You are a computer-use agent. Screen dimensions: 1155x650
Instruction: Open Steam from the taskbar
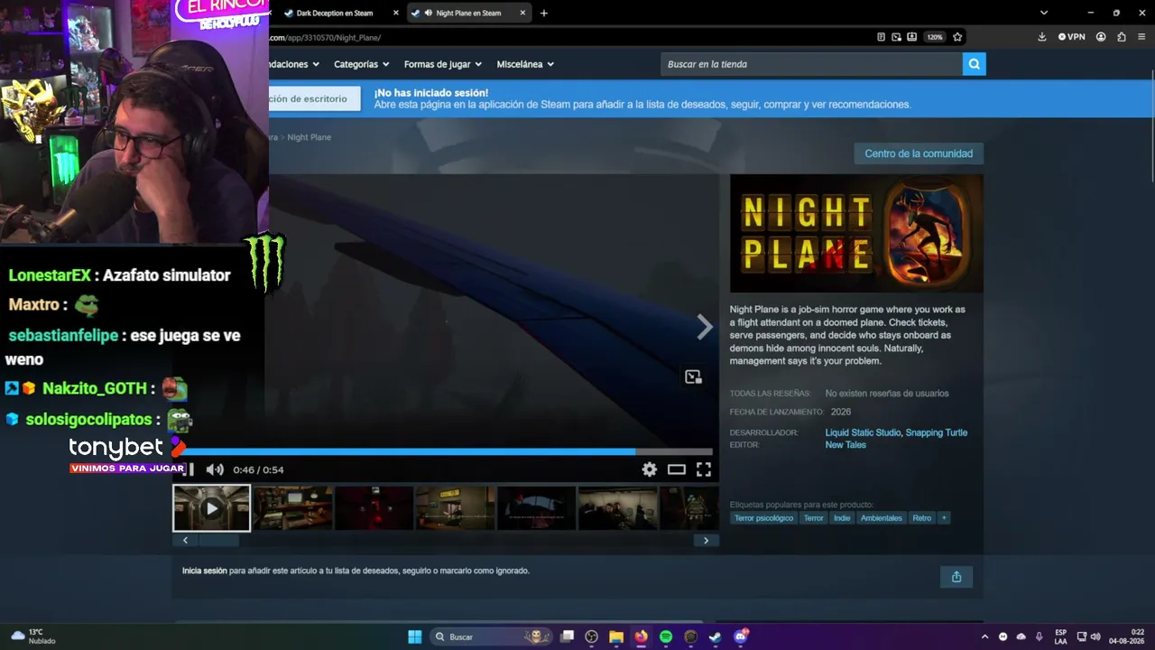(x=715, y=636)
